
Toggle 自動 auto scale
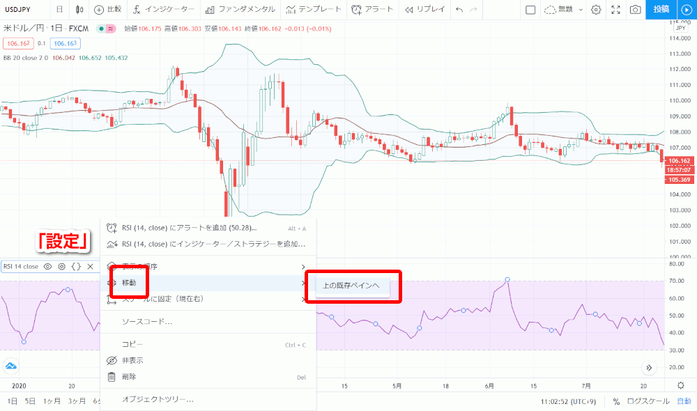[x=684, y=402]
